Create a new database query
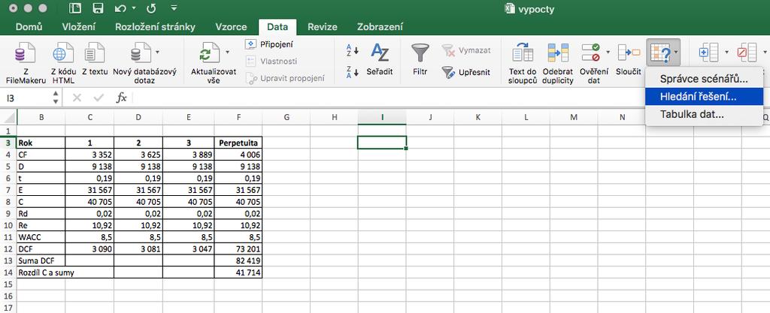The width and height of the screenshot is (770, 313). (x=144, y=63)
